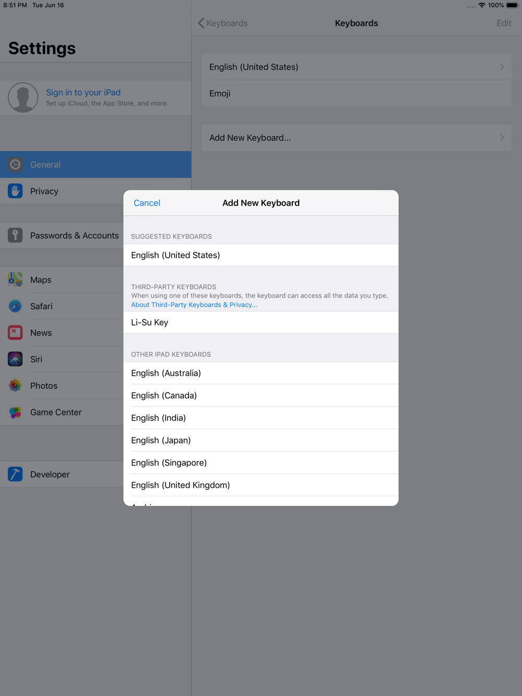Open Add New Keyboard row chevron
The height and width of the screenshot is (696, 522).
pyautogui.click(x=502, y=138)
